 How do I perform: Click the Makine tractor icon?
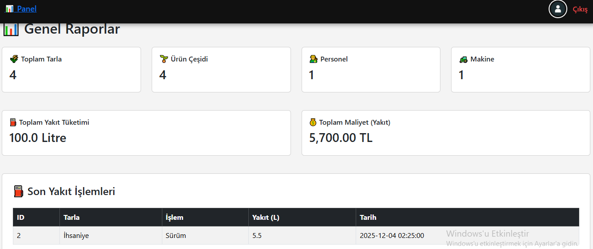pos(463,59)
